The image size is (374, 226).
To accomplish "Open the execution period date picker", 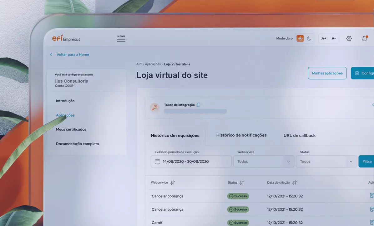I will click(x=191, y=161).
